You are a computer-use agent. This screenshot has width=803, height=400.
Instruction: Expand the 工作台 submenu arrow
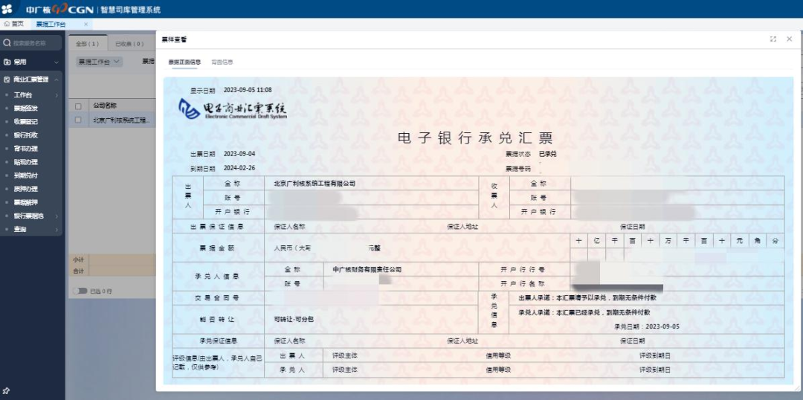coord(57,95)
